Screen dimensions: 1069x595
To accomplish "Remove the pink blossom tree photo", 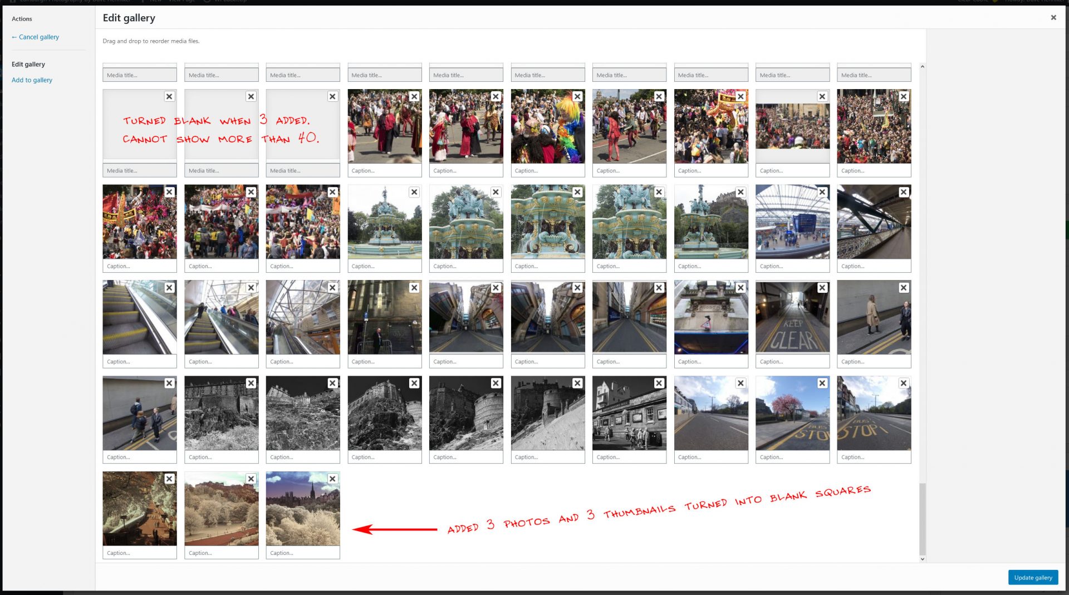I will (822, 383).
